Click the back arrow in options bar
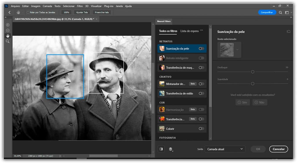Image resolution: width=297 pixels, height=163 pixels. click(x=10, y=12)
